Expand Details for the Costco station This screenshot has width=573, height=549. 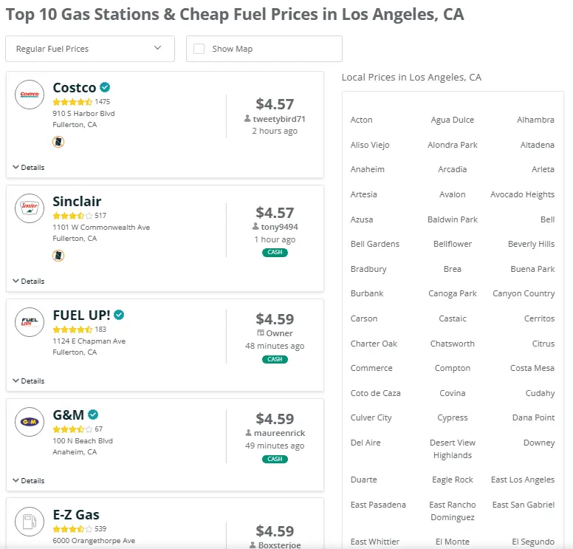[x=29, y=168]
